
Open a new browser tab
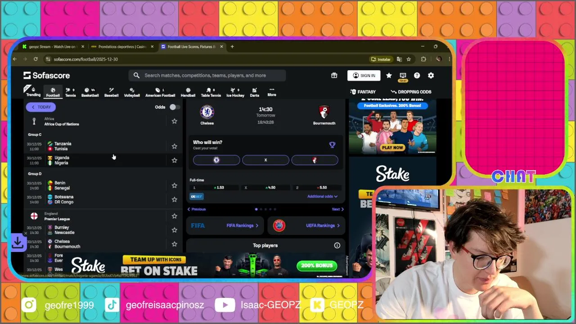(232, 47)
